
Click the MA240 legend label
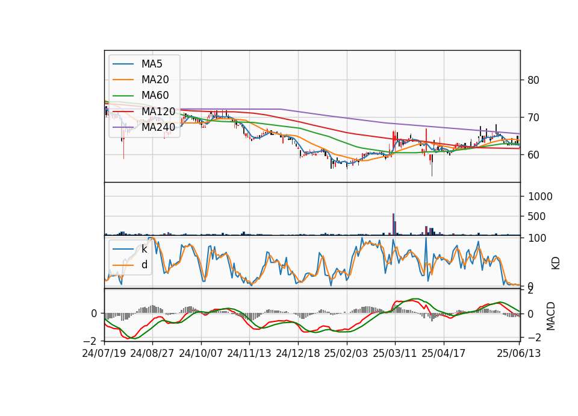coord(158,127)
